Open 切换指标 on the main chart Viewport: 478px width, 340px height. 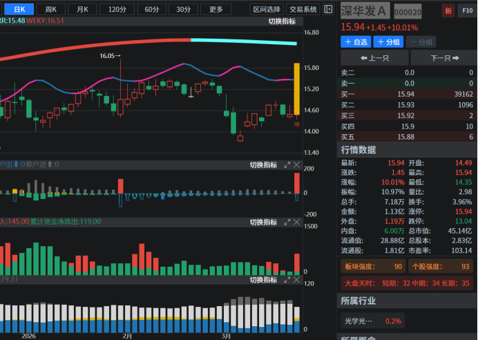[282, 21]
